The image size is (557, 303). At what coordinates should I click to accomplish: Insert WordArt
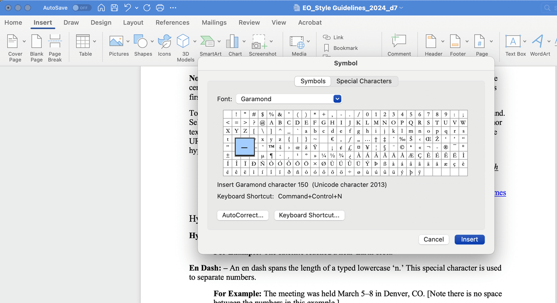[x=540, y=45]
